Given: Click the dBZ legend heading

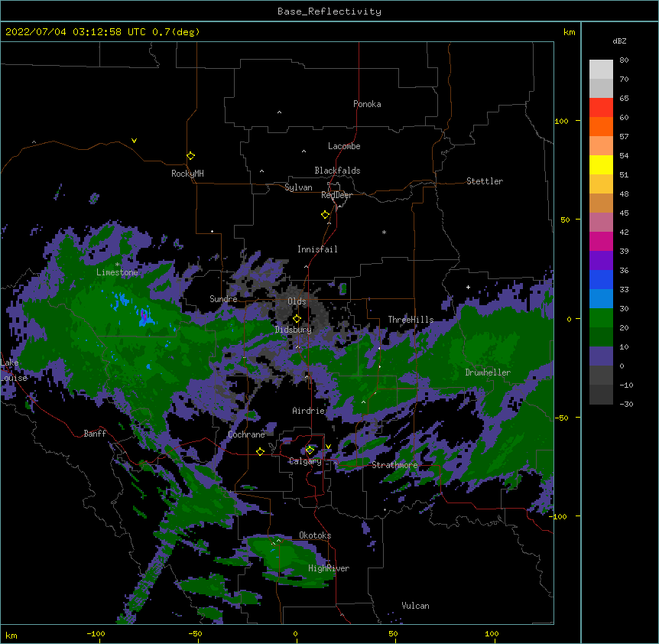Looking at the screenshot, I should 619,41.
